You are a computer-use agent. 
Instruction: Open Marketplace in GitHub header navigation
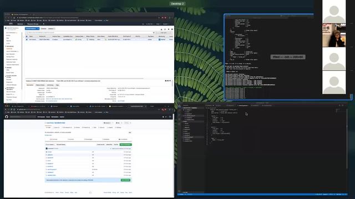click(x=55, y=117)
